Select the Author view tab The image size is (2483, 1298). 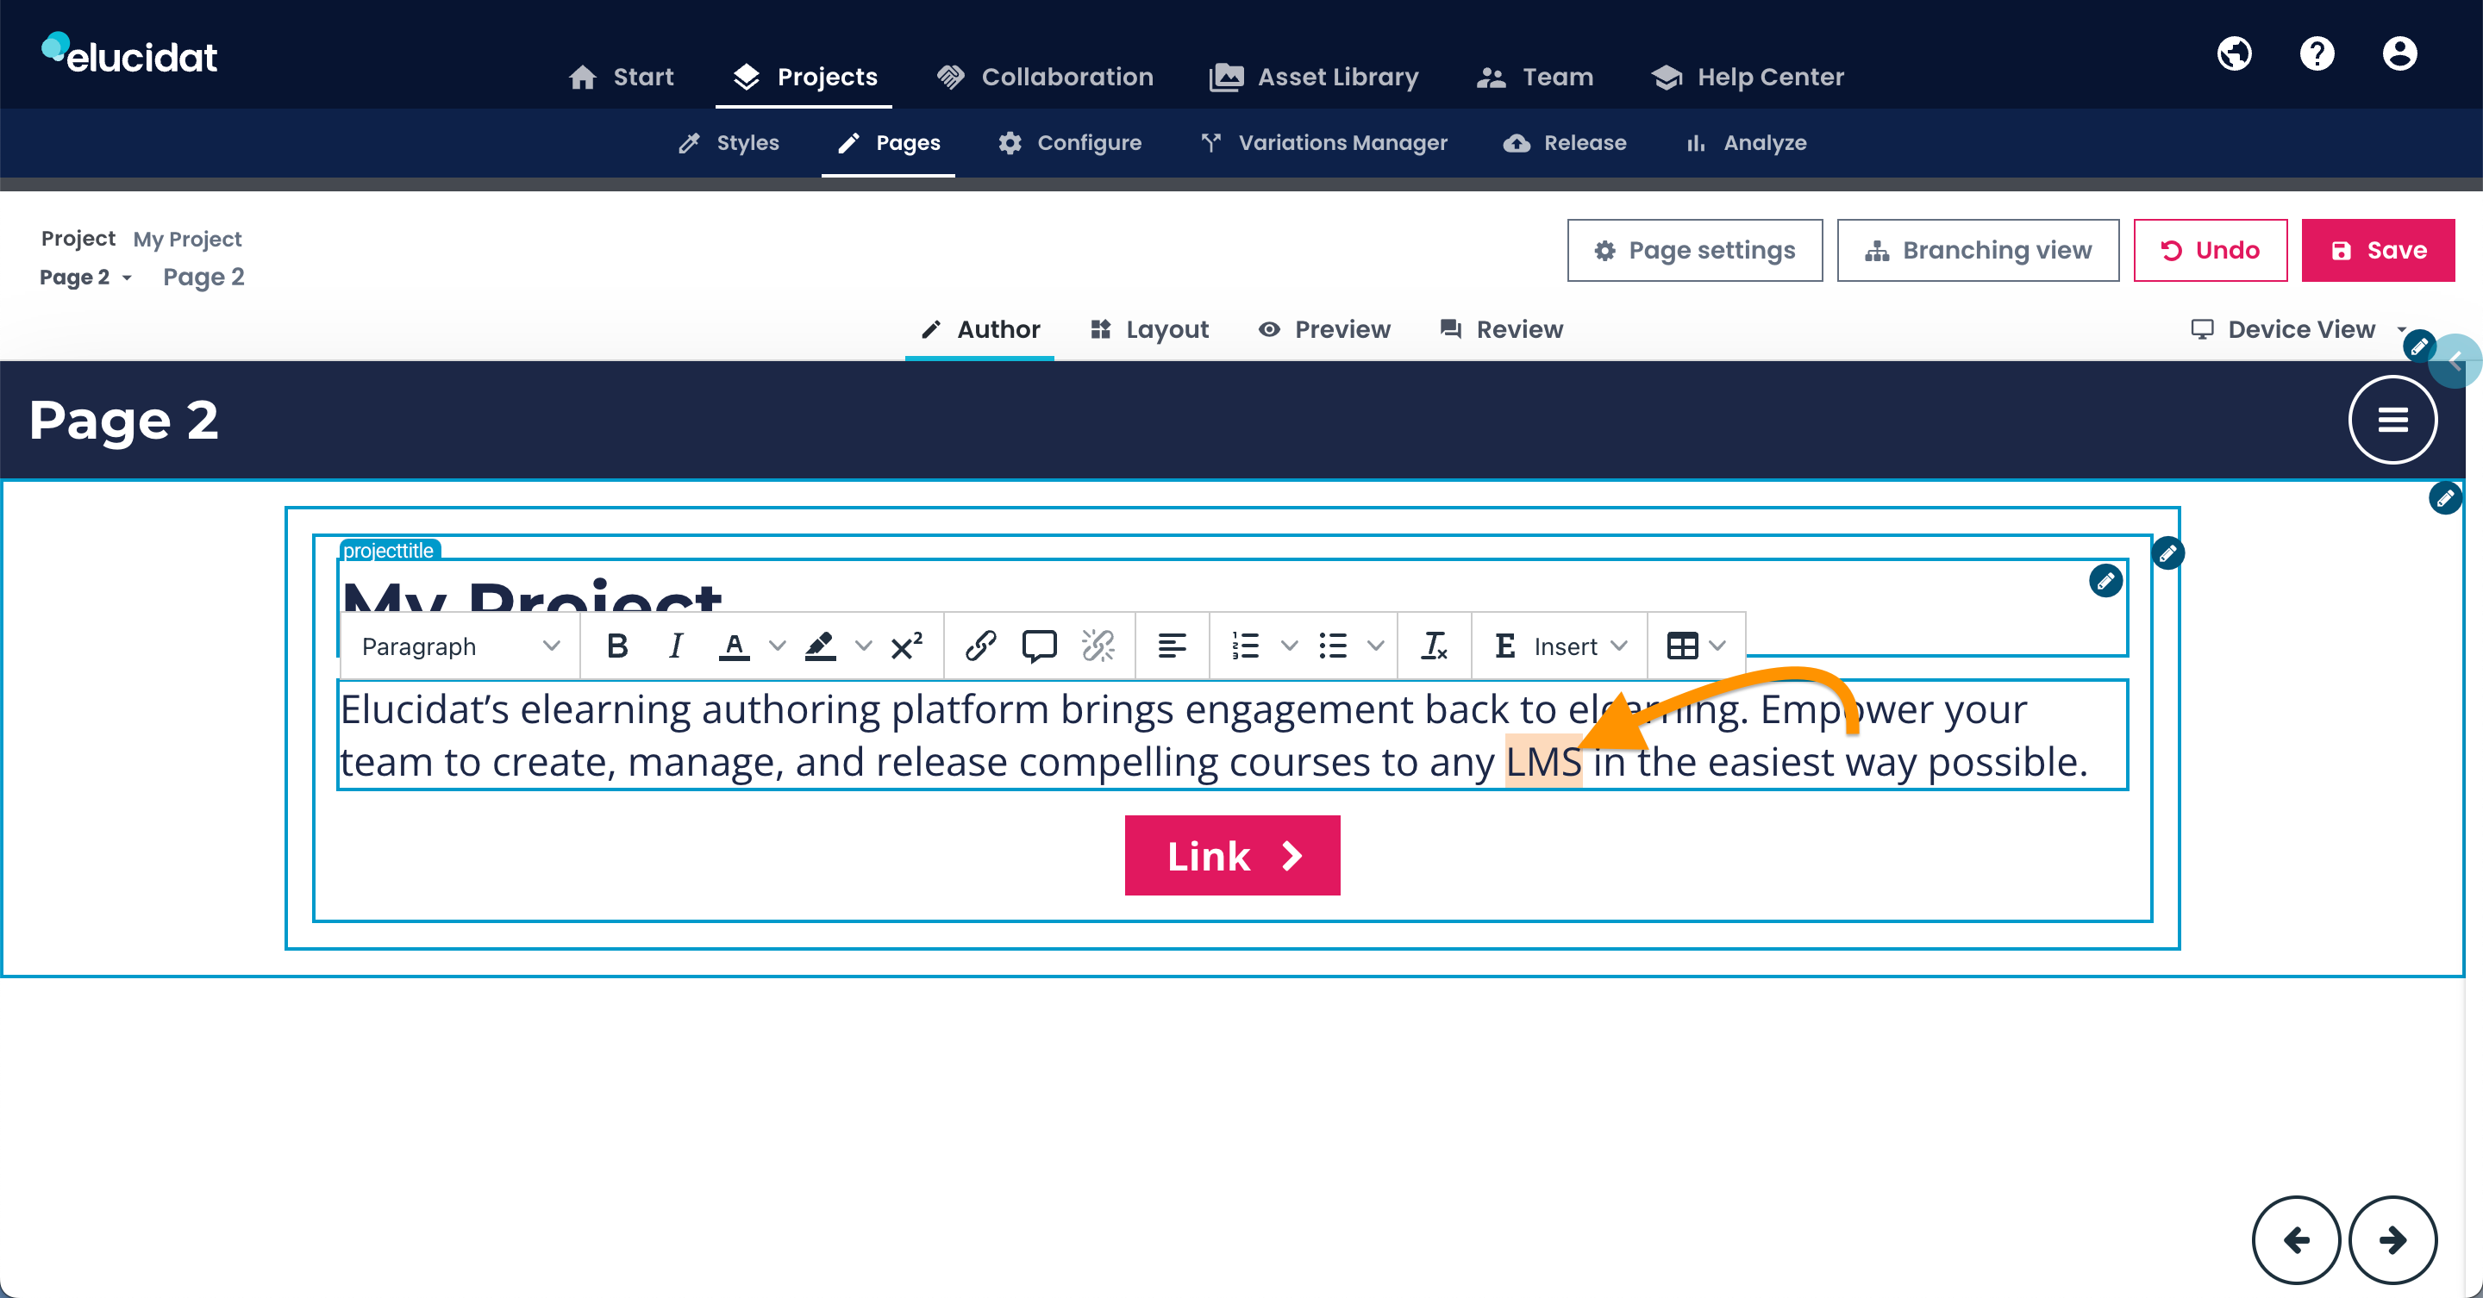980,329
